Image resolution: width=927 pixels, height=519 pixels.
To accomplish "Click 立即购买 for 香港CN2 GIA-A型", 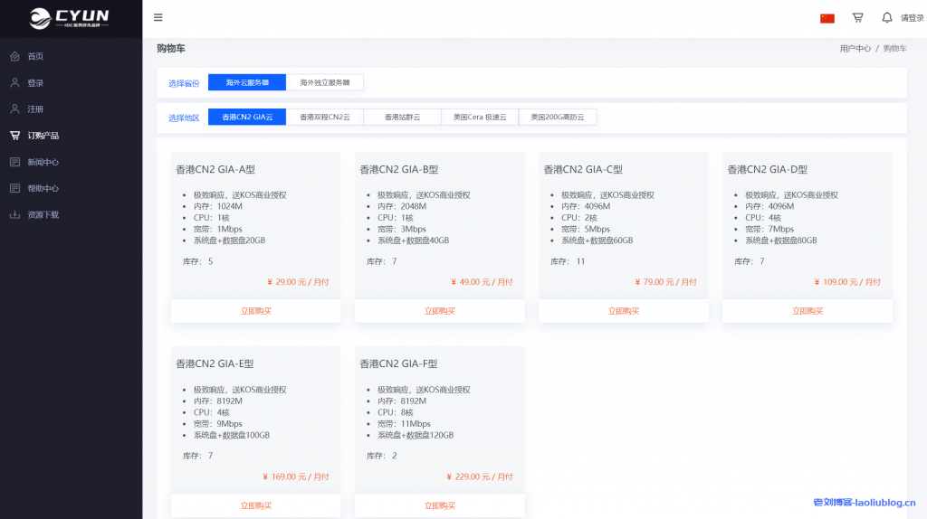I will click(255, 311).
